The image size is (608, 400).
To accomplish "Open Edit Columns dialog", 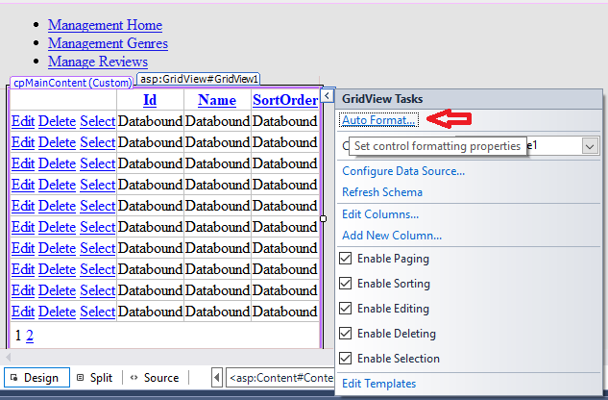I will (380, 214).
